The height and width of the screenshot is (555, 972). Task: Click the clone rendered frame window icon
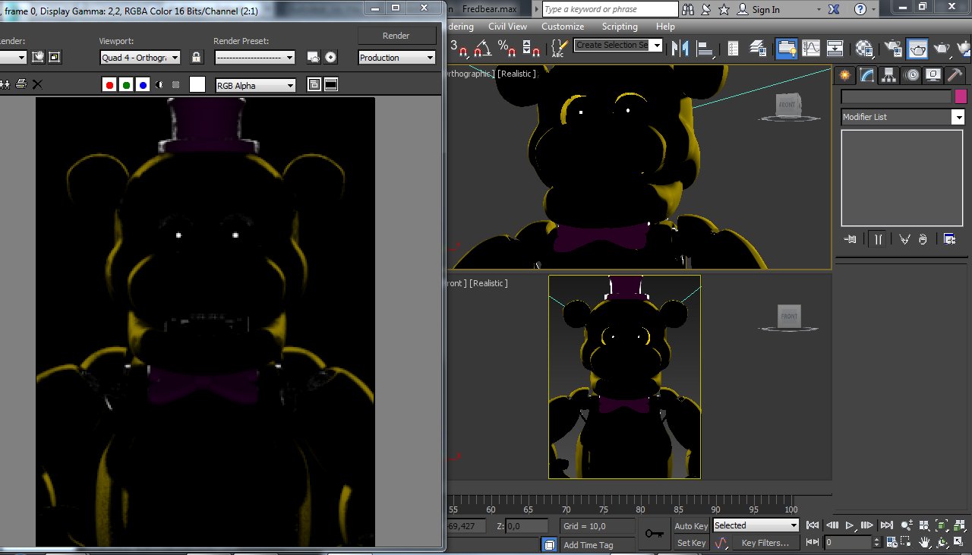[5, 84]
